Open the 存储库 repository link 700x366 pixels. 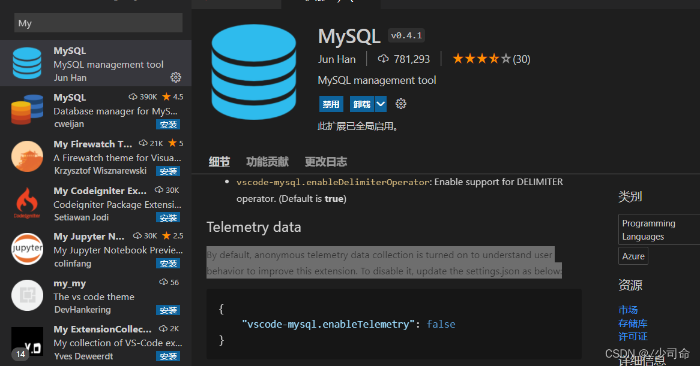(x=633, y=323)
